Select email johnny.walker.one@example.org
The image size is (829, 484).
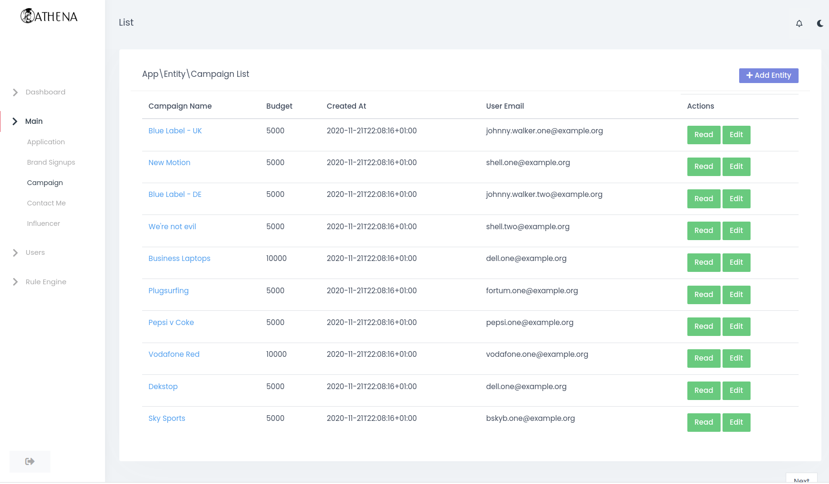544,131
